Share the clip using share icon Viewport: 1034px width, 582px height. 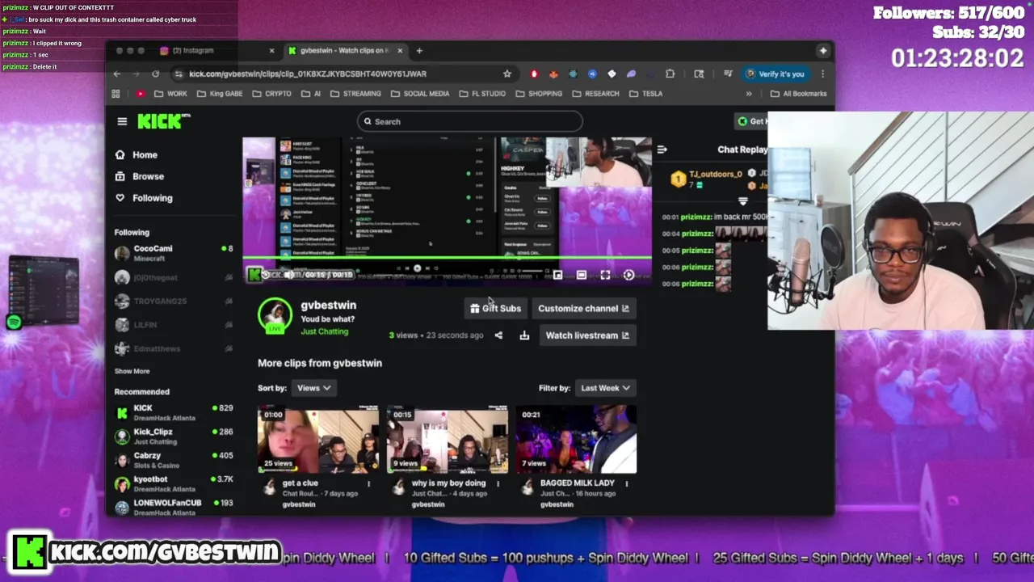coord(498,335)
